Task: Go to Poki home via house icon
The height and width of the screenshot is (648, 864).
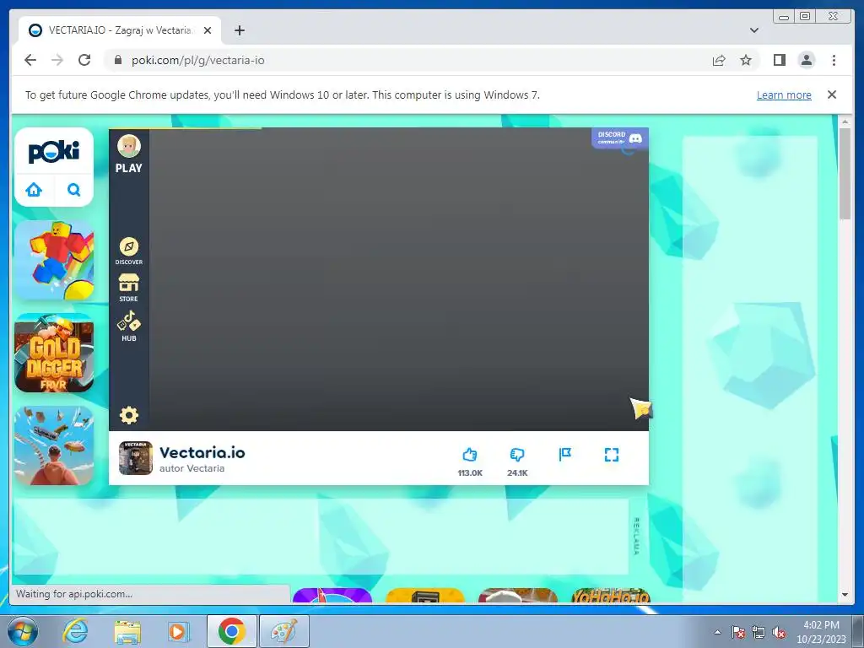Action: click(x=34, y=190)
